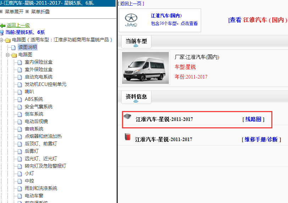Click 包含36个车型，点击查看 link

[x=174, y=23]
